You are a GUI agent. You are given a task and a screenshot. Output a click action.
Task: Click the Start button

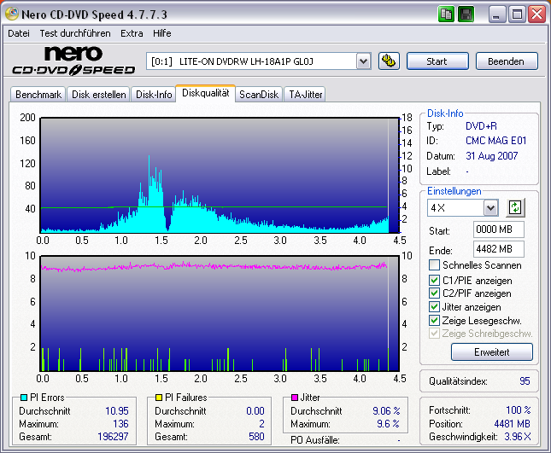click(x=437, y=61)
